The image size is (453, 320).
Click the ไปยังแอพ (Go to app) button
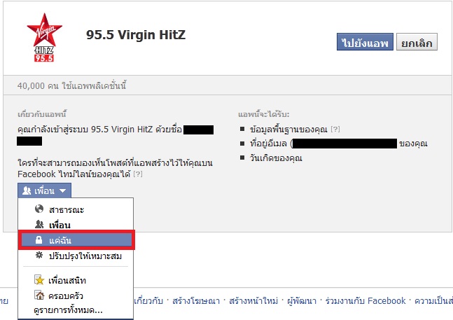coord(365,42)
